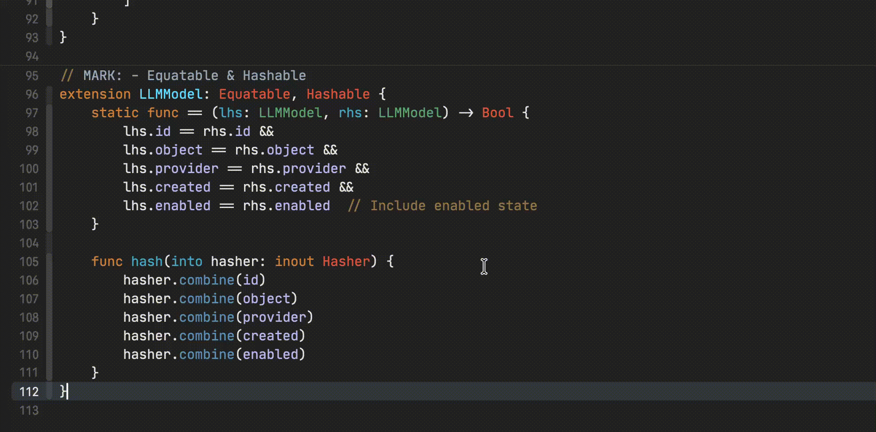876x432 pixels.
Task: Click line number 105 in the gutter
Action: pyautogui.click(x=29, y=262)
